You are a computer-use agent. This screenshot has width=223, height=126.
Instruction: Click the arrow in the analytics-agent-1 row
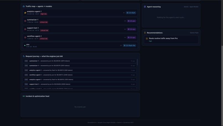pyautogui.click(x=124, y=13)
